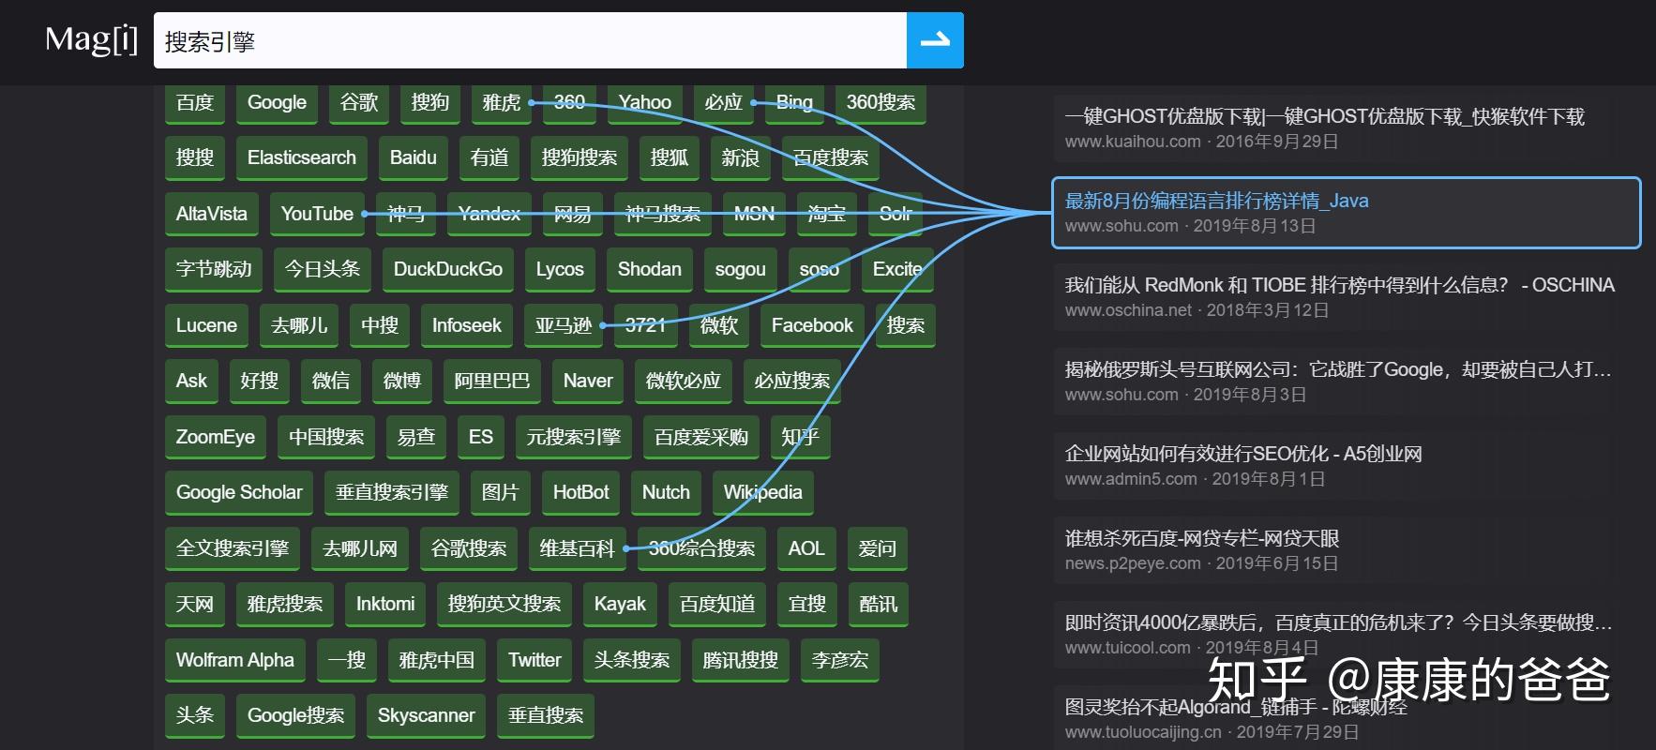The height and width of the screenshot is (750, 1656).
Task: Choose the 360搜索 tag
Action: point(881,103)
